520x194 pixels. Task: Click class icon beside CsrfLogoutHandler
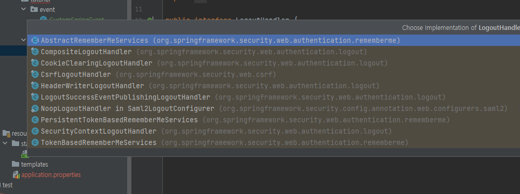35,74
